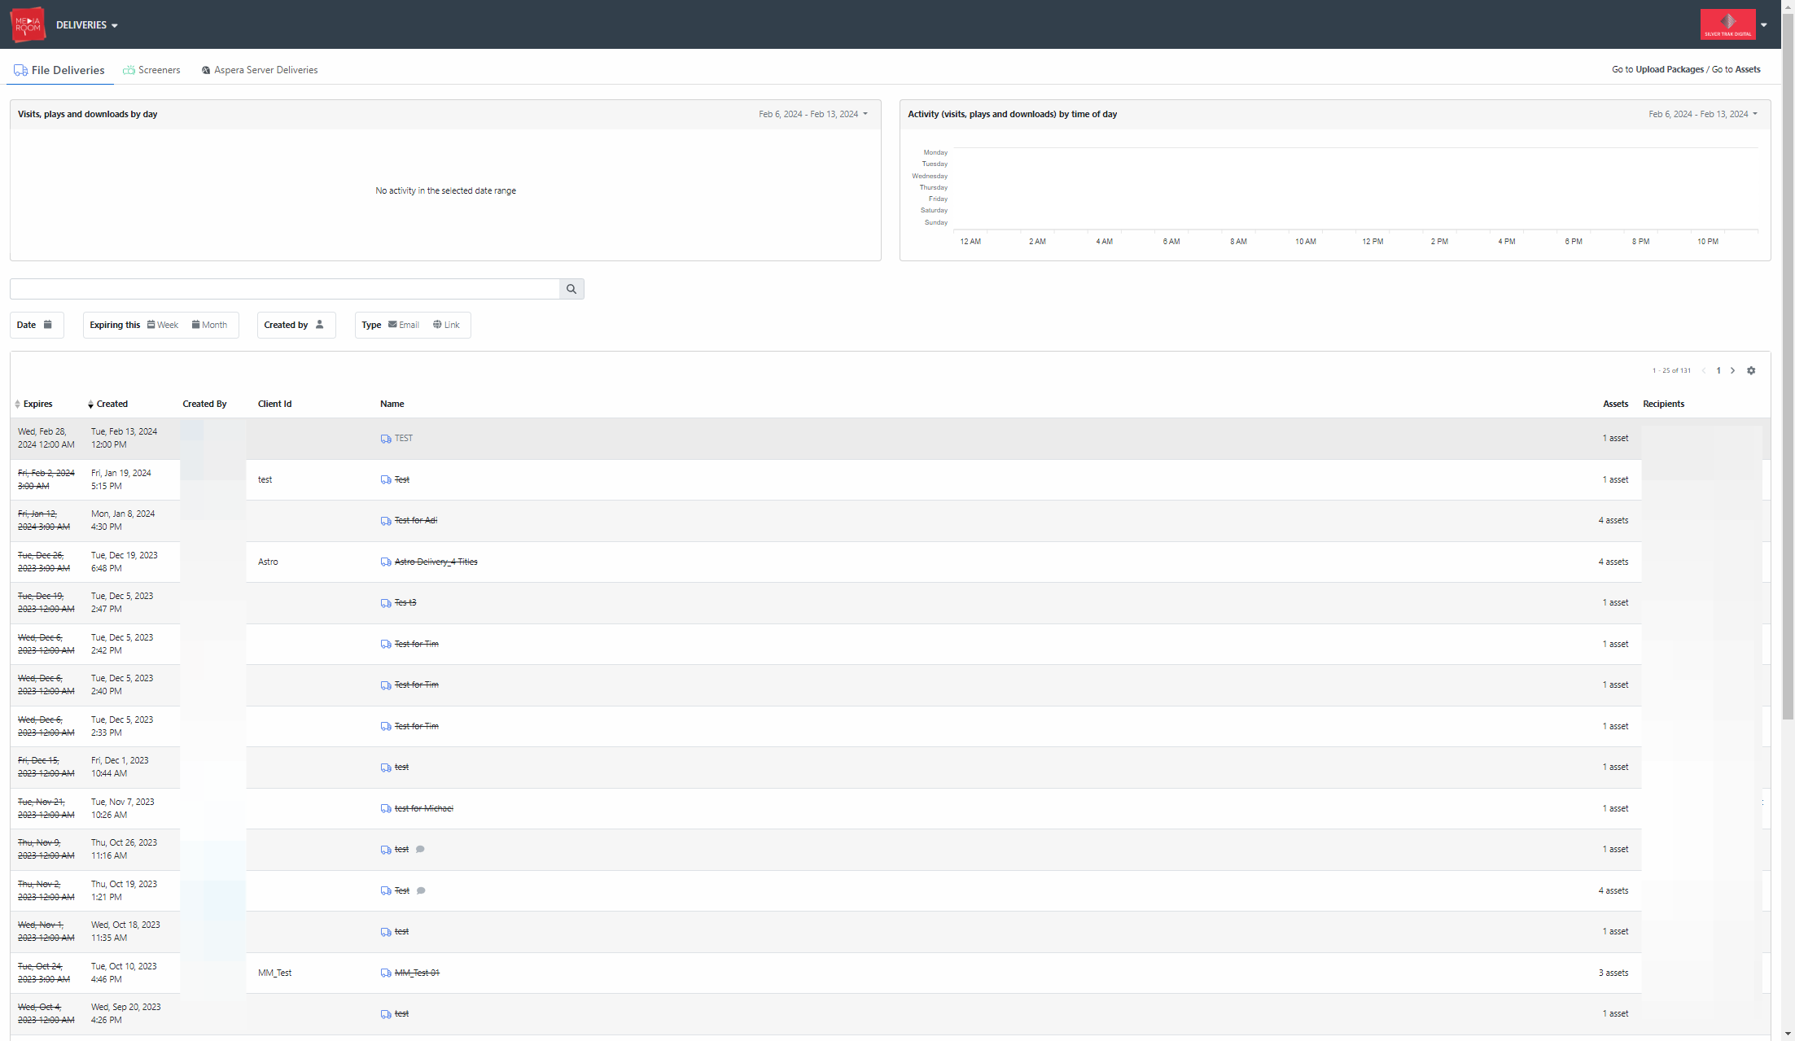Click delivery icon beside MM_Test 01
Viewport: 1795px width, 1041px height.
click(x=386, y=973)
